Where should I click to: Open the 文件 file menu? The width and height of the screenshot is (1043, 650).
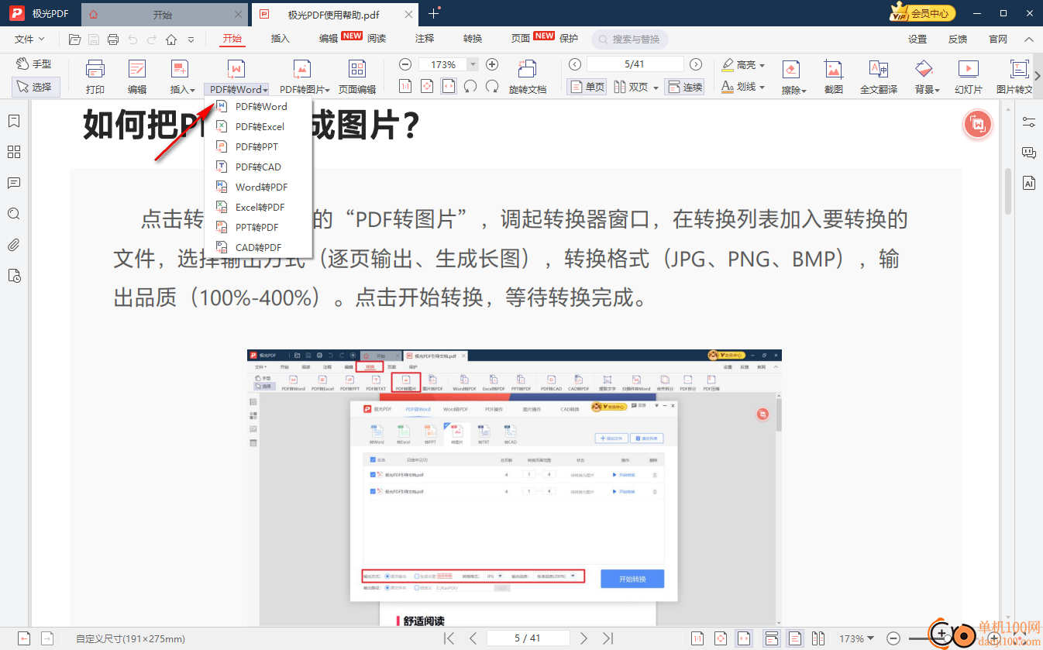tap(29, 39)
